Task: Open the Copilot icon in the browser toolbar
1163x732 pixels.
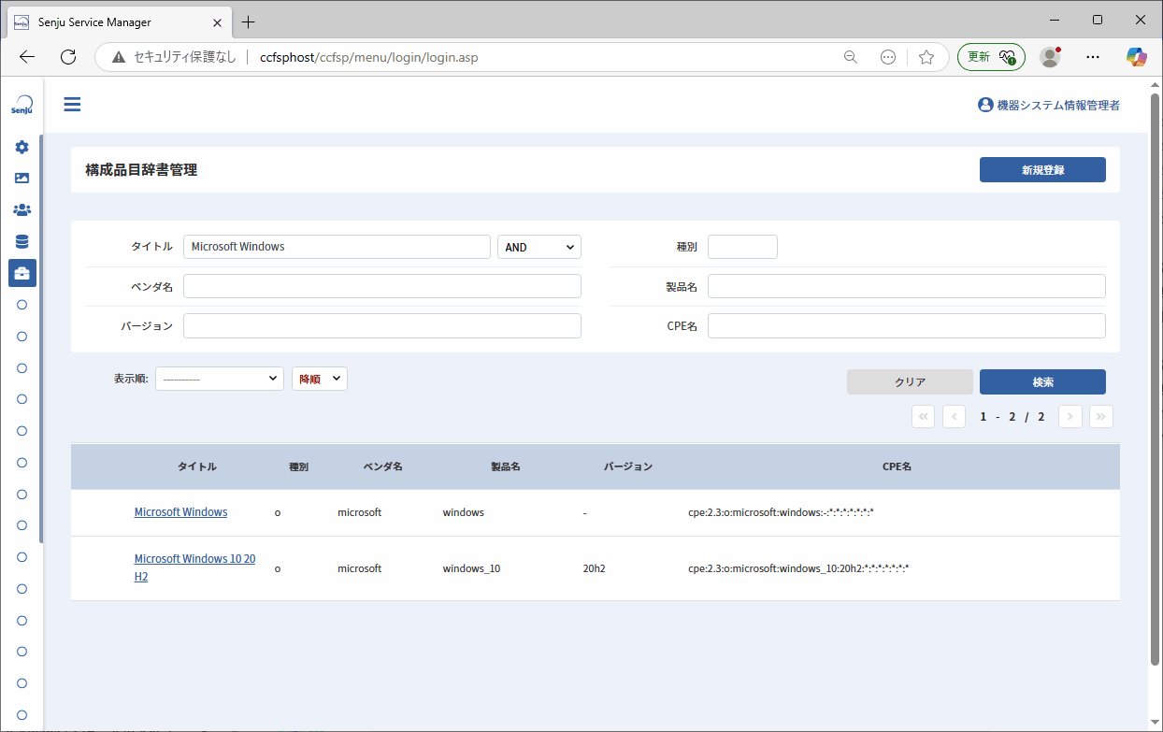Action: coord(1137,57)
